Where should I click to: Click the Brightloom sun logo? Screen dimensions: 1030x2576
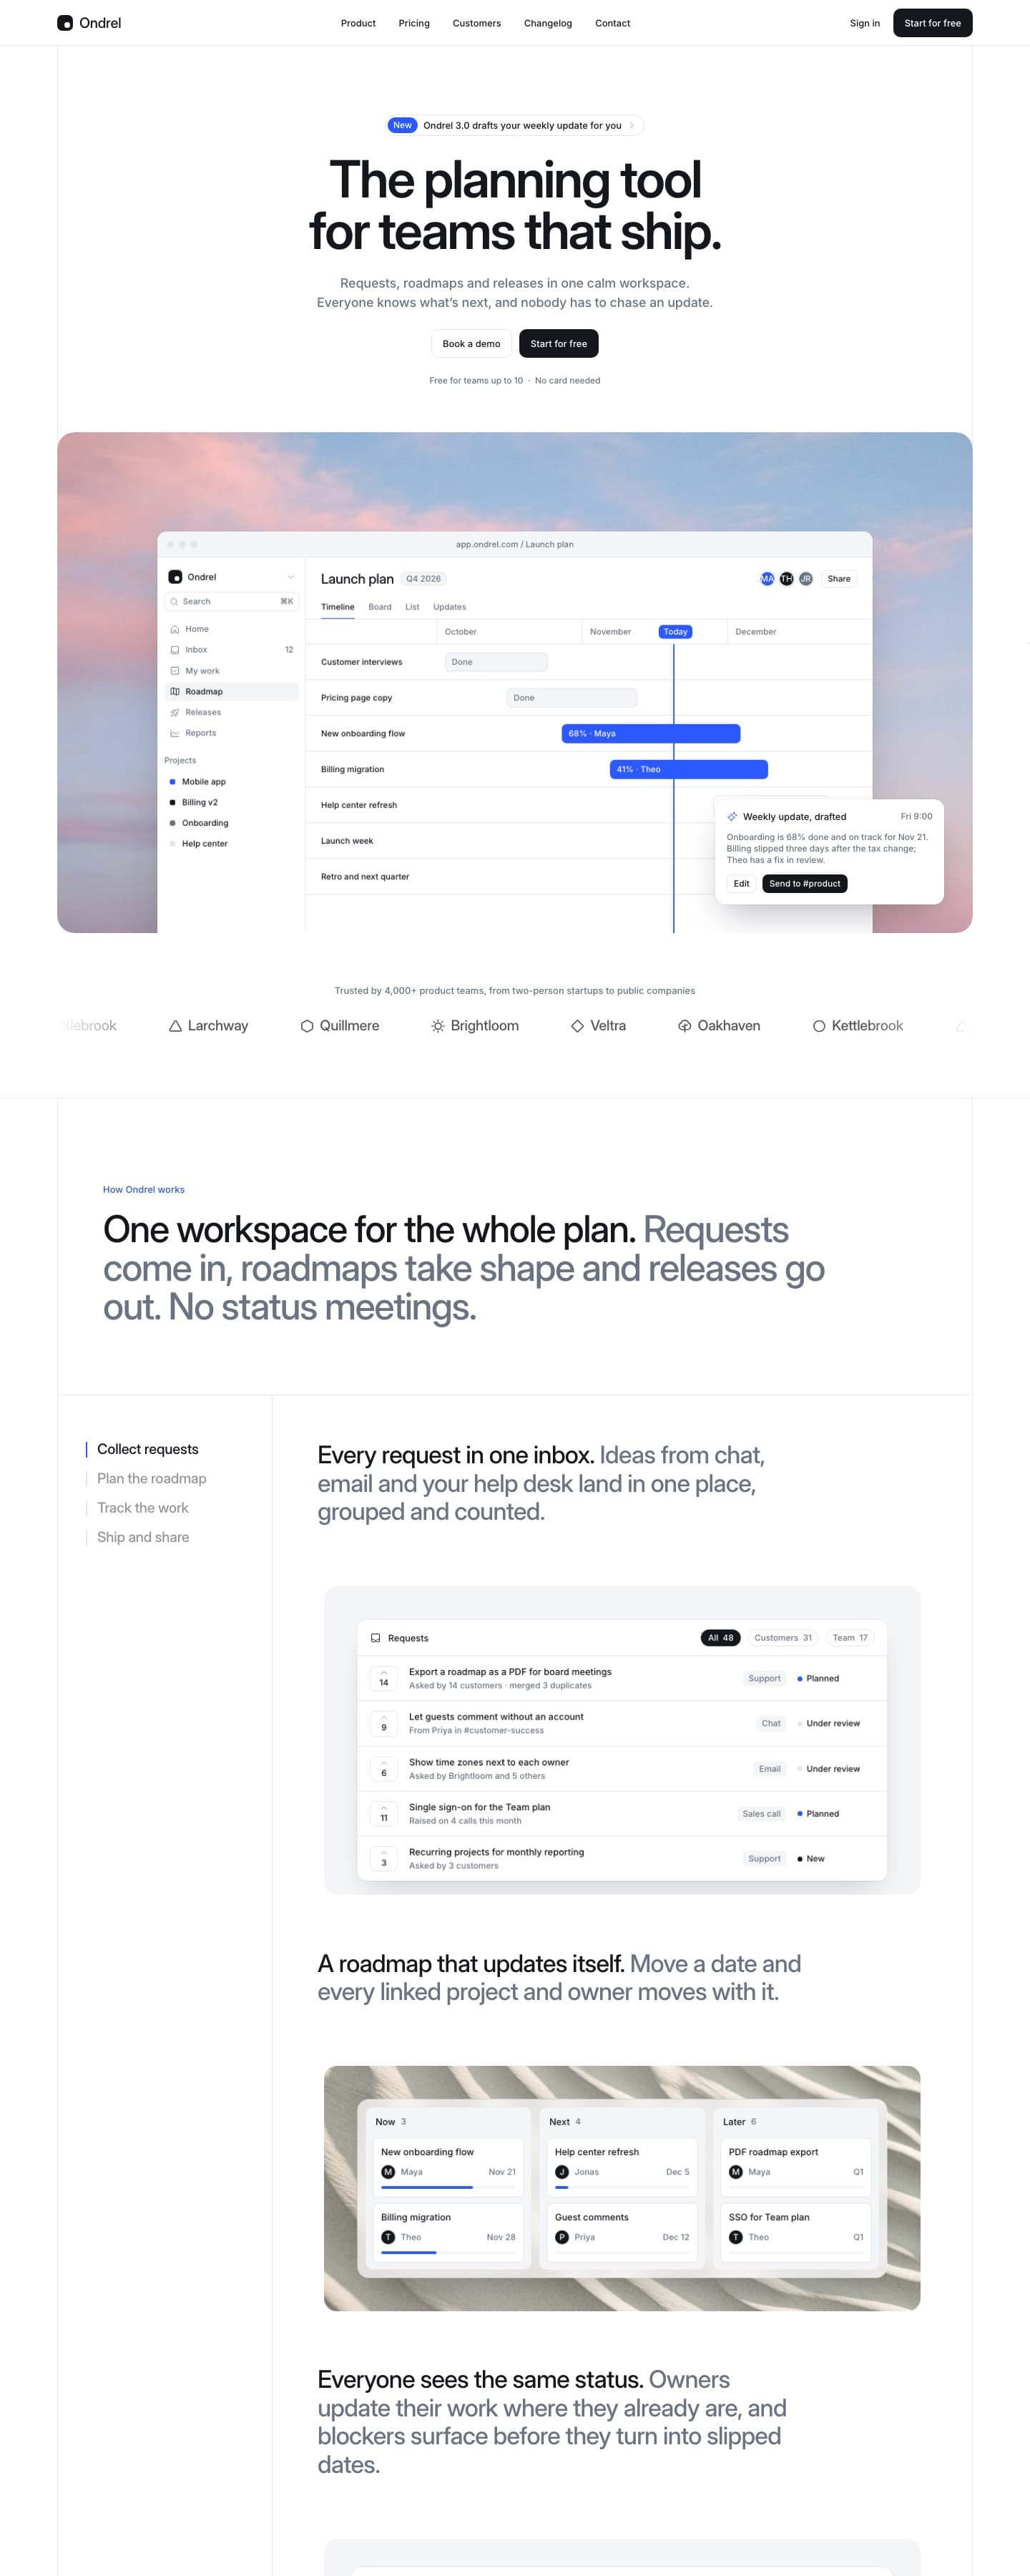point(438,1026)
